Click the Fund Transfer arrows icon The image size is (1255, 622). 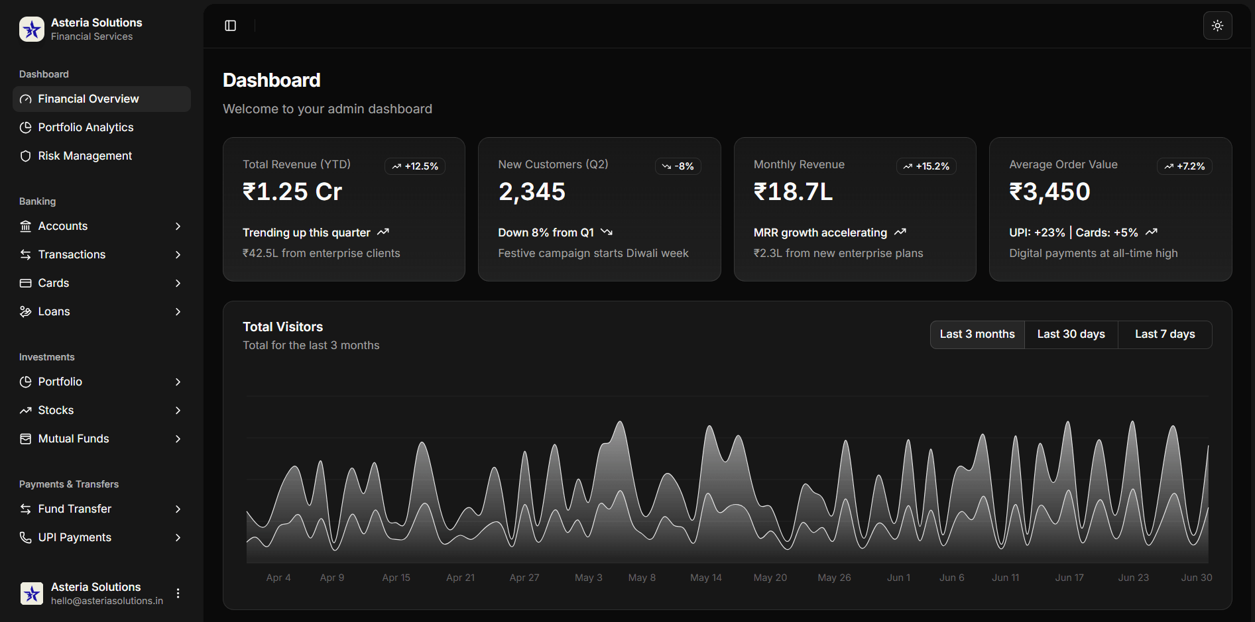click(26, 509)
